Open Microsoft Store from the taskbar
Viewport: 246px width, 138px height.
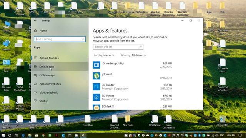click(37, 135)
